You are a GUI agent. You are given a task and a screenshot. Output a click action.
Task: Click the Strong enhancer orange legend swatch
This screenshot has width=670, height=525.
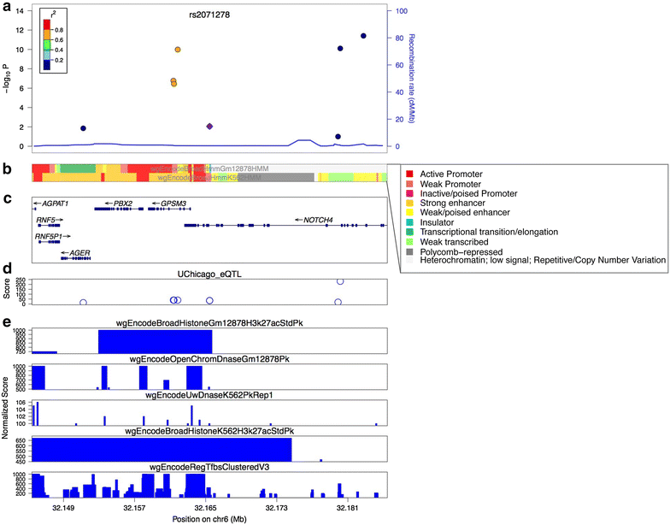(410, 204)
